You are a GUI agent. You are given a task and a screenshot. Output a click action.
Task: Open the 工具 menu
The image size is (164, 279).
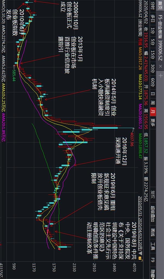[x=153, y=247]
